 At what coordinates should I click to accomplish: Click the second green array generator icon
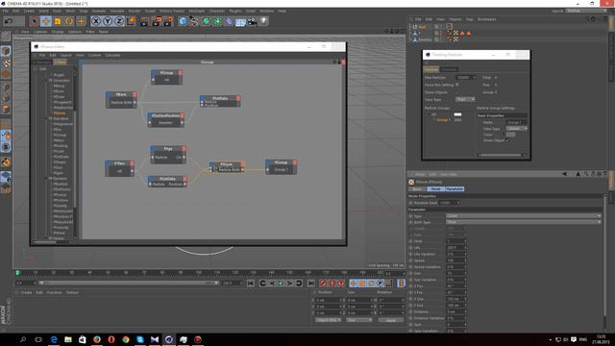(217, 21)
